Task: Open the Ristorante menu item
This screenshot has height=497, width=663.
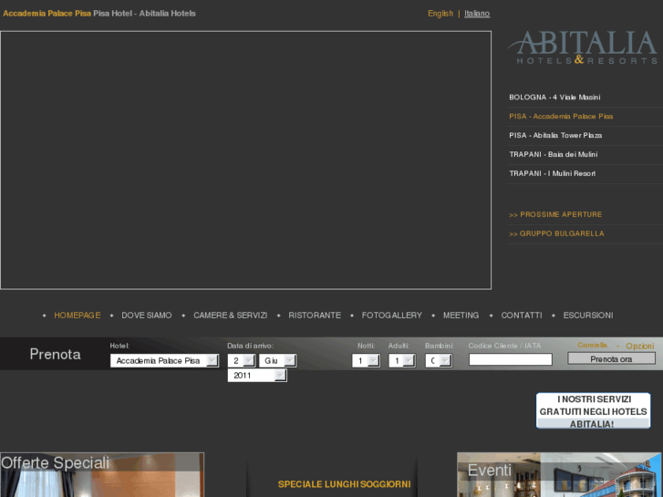Action: pos(315,316)
